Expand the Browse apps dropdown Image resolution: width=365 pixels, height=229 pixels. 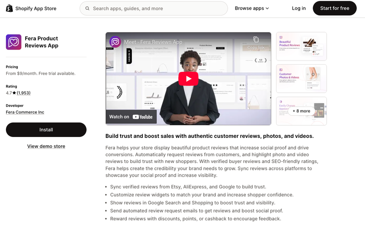click(252, 8)
